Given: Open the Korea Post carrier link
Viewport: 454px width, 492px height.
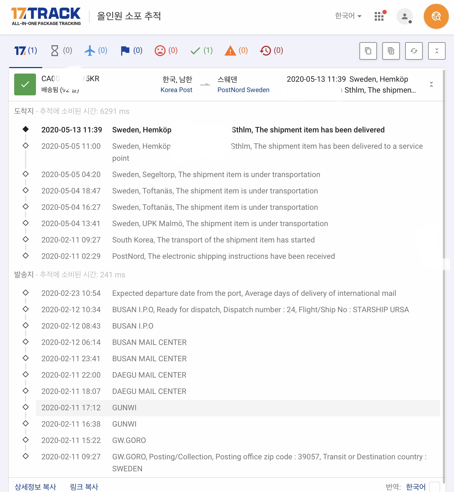Looking at the screenshot, I should pos(176,90).
